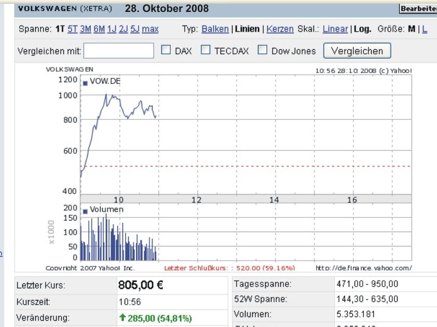
Task: Click the Volumen legend square icon
Action: point(85,211)
